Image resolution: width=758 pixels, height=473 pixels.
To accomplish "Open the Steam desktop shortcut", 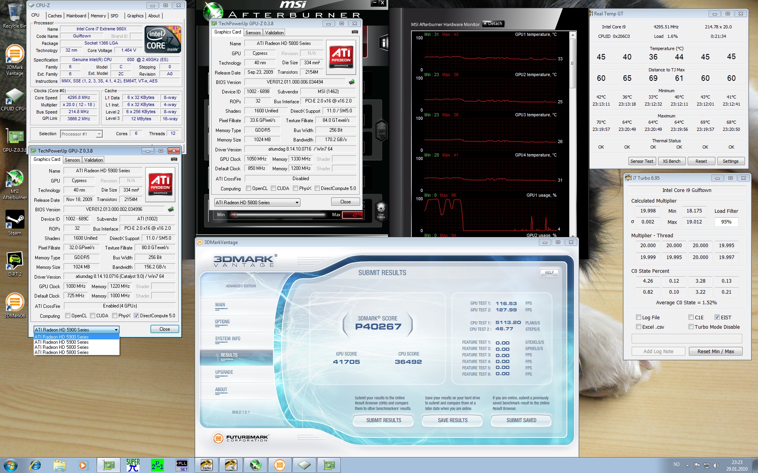I will point(15,222).
